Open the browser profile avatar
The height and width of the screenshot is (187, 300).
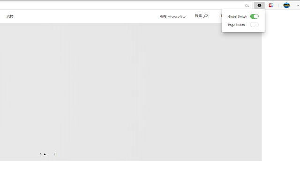pyautogui.click(x=286, y=5)
